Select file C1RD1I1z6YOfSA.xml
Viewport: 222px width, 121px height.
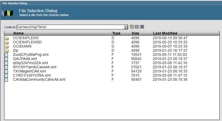[x=32, y=75]
